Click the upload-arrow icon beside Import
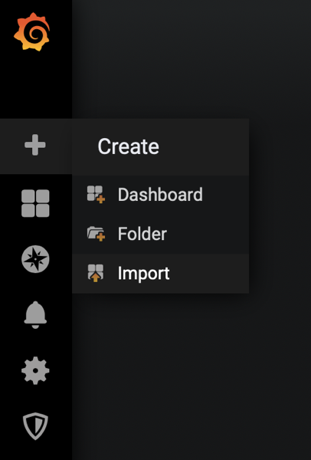 (96, 273)
